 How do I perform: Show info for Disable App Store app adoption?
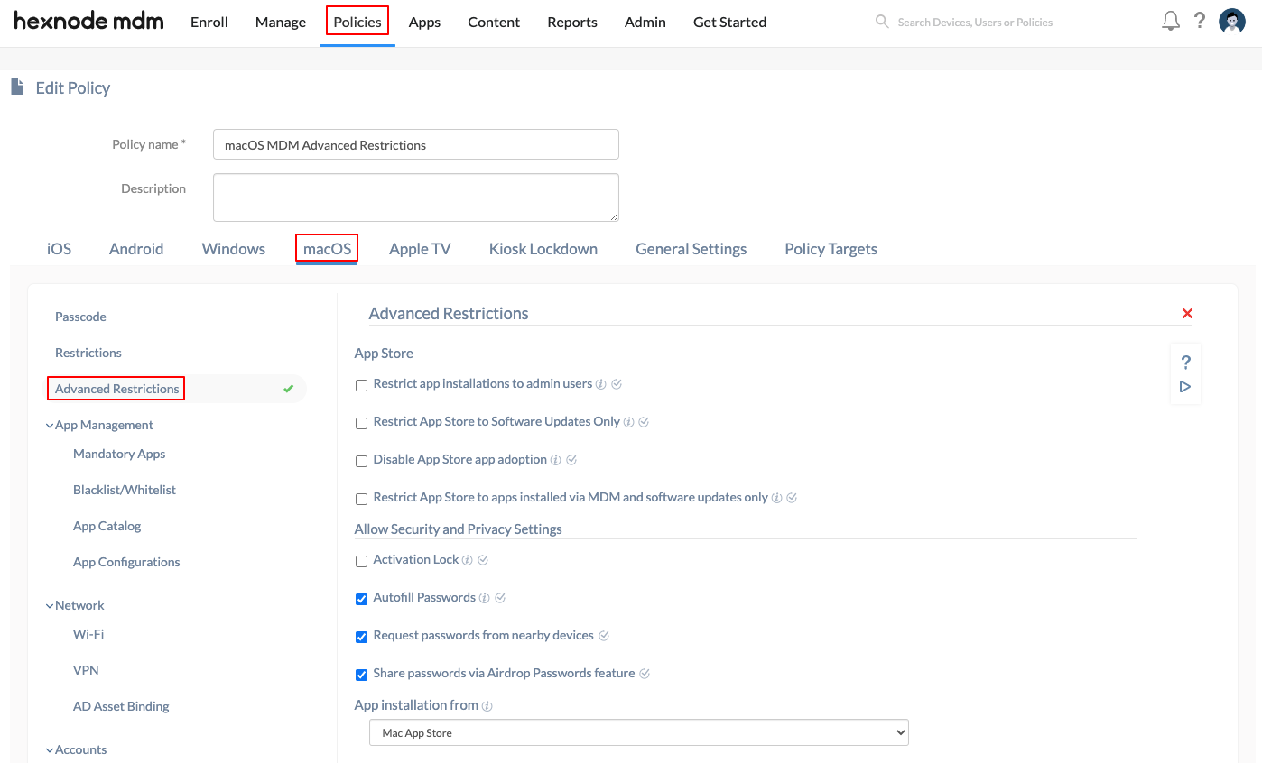point(556,460)
